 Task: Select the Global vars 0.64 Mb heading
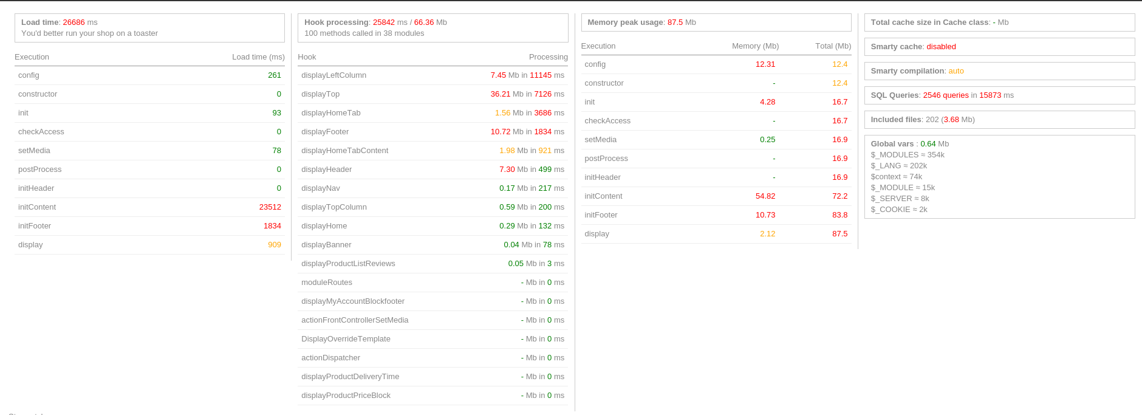(x=909, y=144)
